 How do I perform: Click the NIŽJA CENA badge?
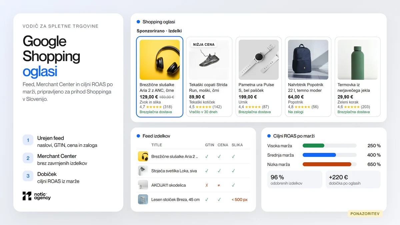tap(204, 44)
